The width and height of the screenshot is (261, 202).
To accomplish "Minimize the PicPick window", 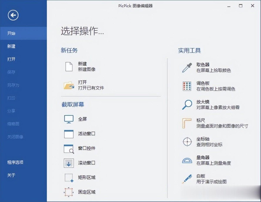I will [229, 6].
